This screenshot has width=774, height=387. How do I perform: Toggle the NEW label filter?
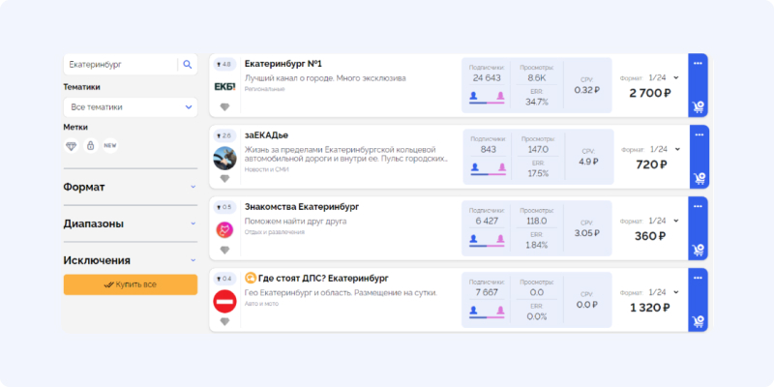[110, 145]
